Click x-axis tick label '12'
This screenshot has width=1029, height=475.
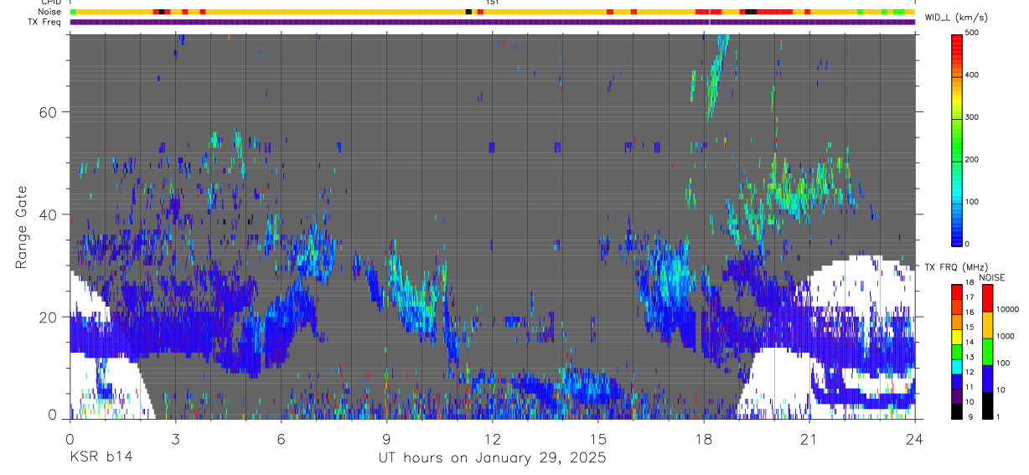click(492, 440)
